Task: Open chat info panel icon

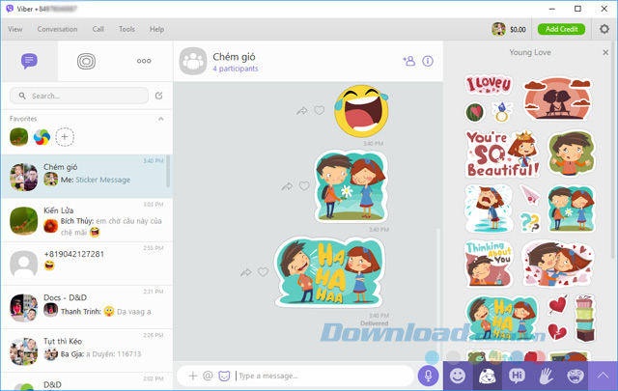Action: (428, 61)
